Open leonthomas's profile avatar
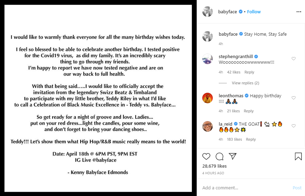305x196 pixels. point(208,98)
